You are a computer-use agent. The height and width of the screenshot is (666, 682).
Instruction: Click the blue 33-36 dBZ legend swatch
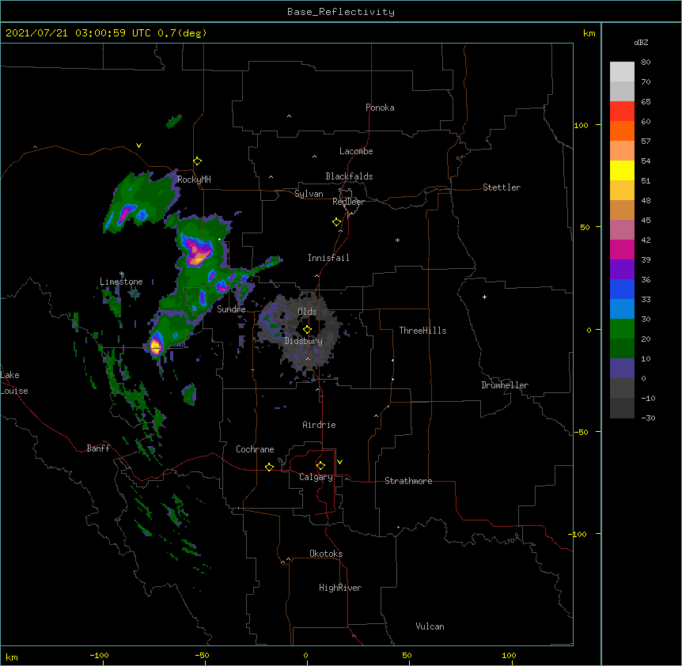(622, 289)
